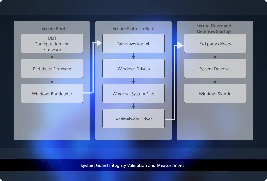Viewport: 267px width, 181px height.
Task: Click down arrow above Antimalware Driver box
Action: pyautogui.click(x=133, y=106)
